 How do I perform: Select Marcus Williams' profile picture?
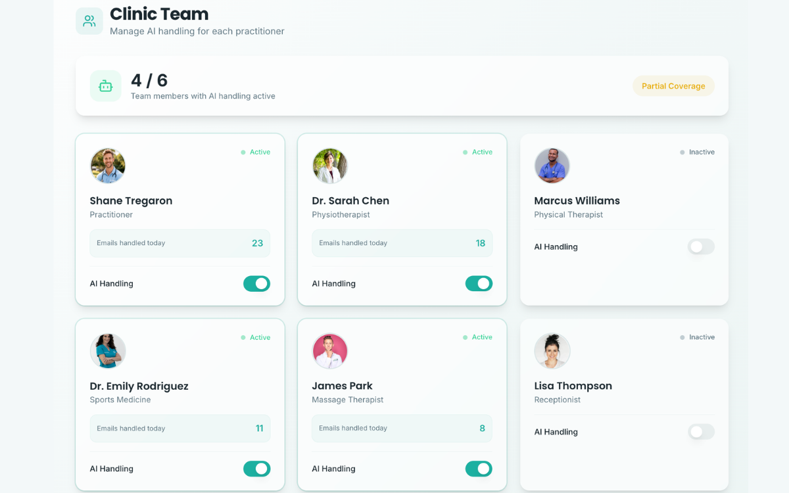click(552, 166)
